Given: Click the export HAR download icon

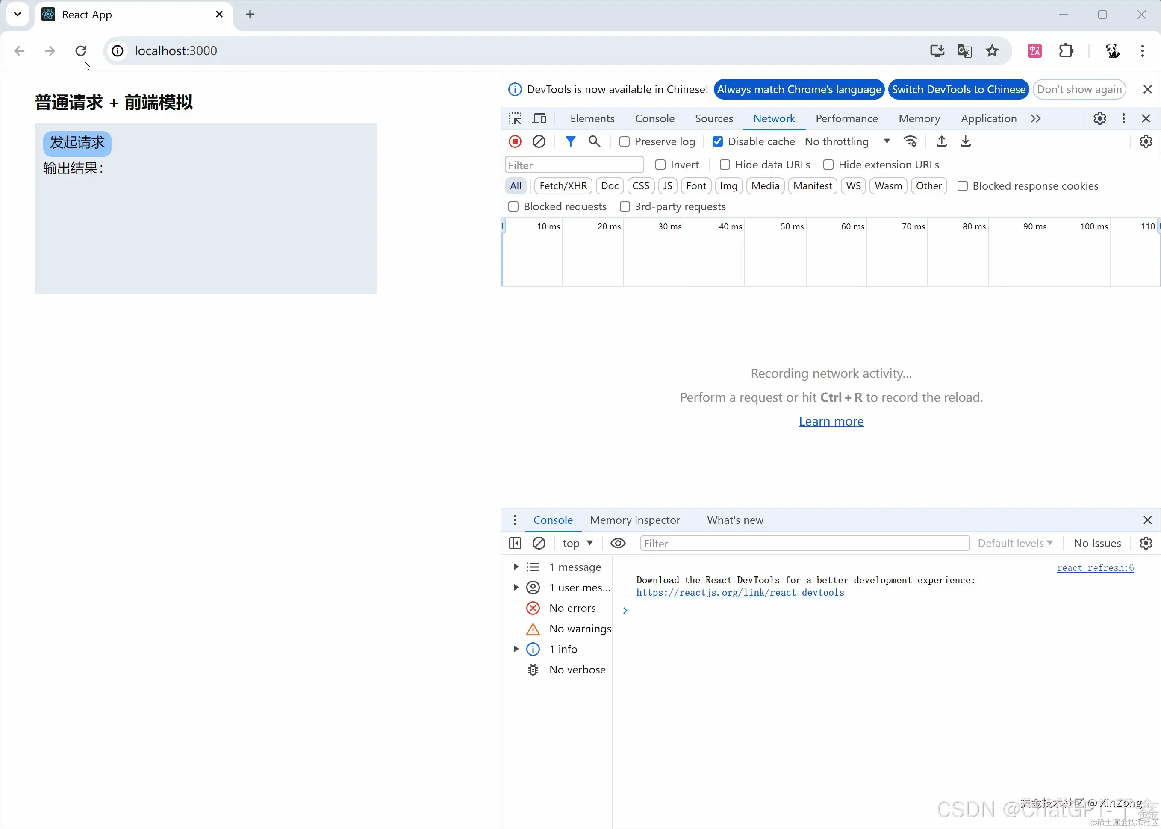Looking at the screenshot, I should point(965,141).
